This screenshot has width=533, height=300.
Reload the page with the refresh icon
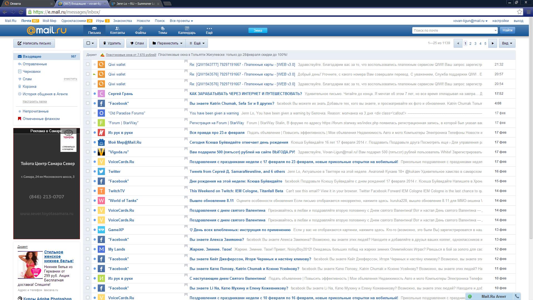(21, 12)
